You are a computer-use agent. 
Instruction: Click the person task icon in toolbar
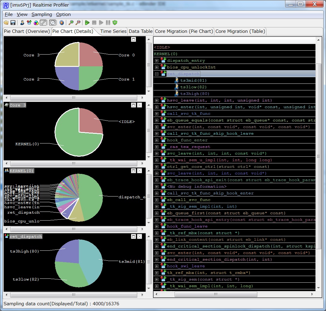pyautogui.click(x=22, y=23)
